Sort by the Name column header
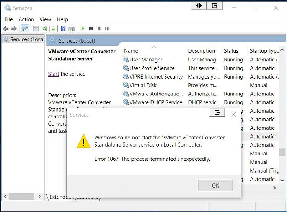Image resolution: width=287 pixels, height=212 pixels. (154, 51)
